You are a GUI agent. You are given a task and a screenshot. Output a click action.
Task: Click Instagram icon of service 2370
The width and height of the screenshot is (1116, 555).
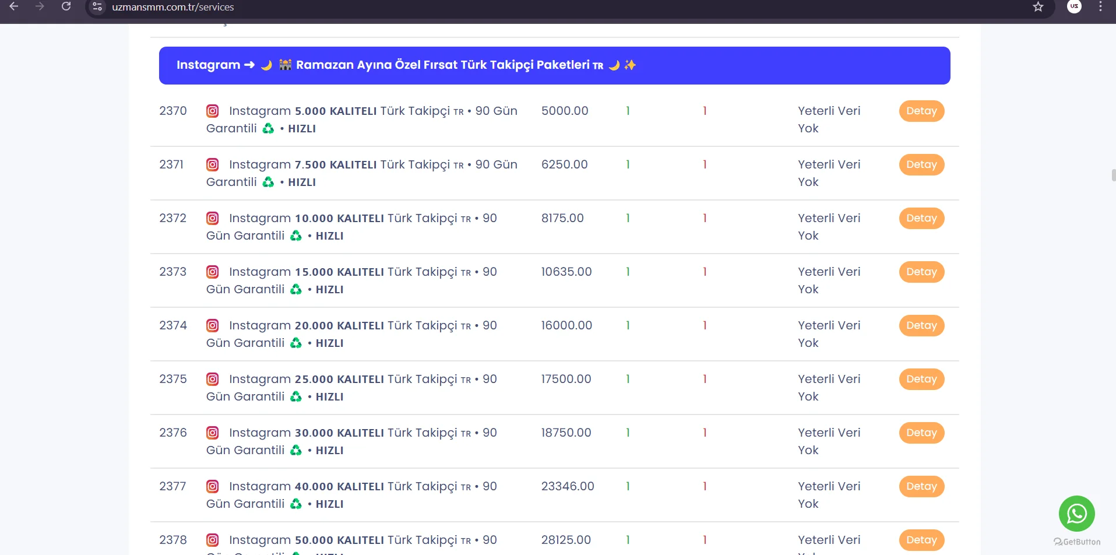(x=213, y=111)
